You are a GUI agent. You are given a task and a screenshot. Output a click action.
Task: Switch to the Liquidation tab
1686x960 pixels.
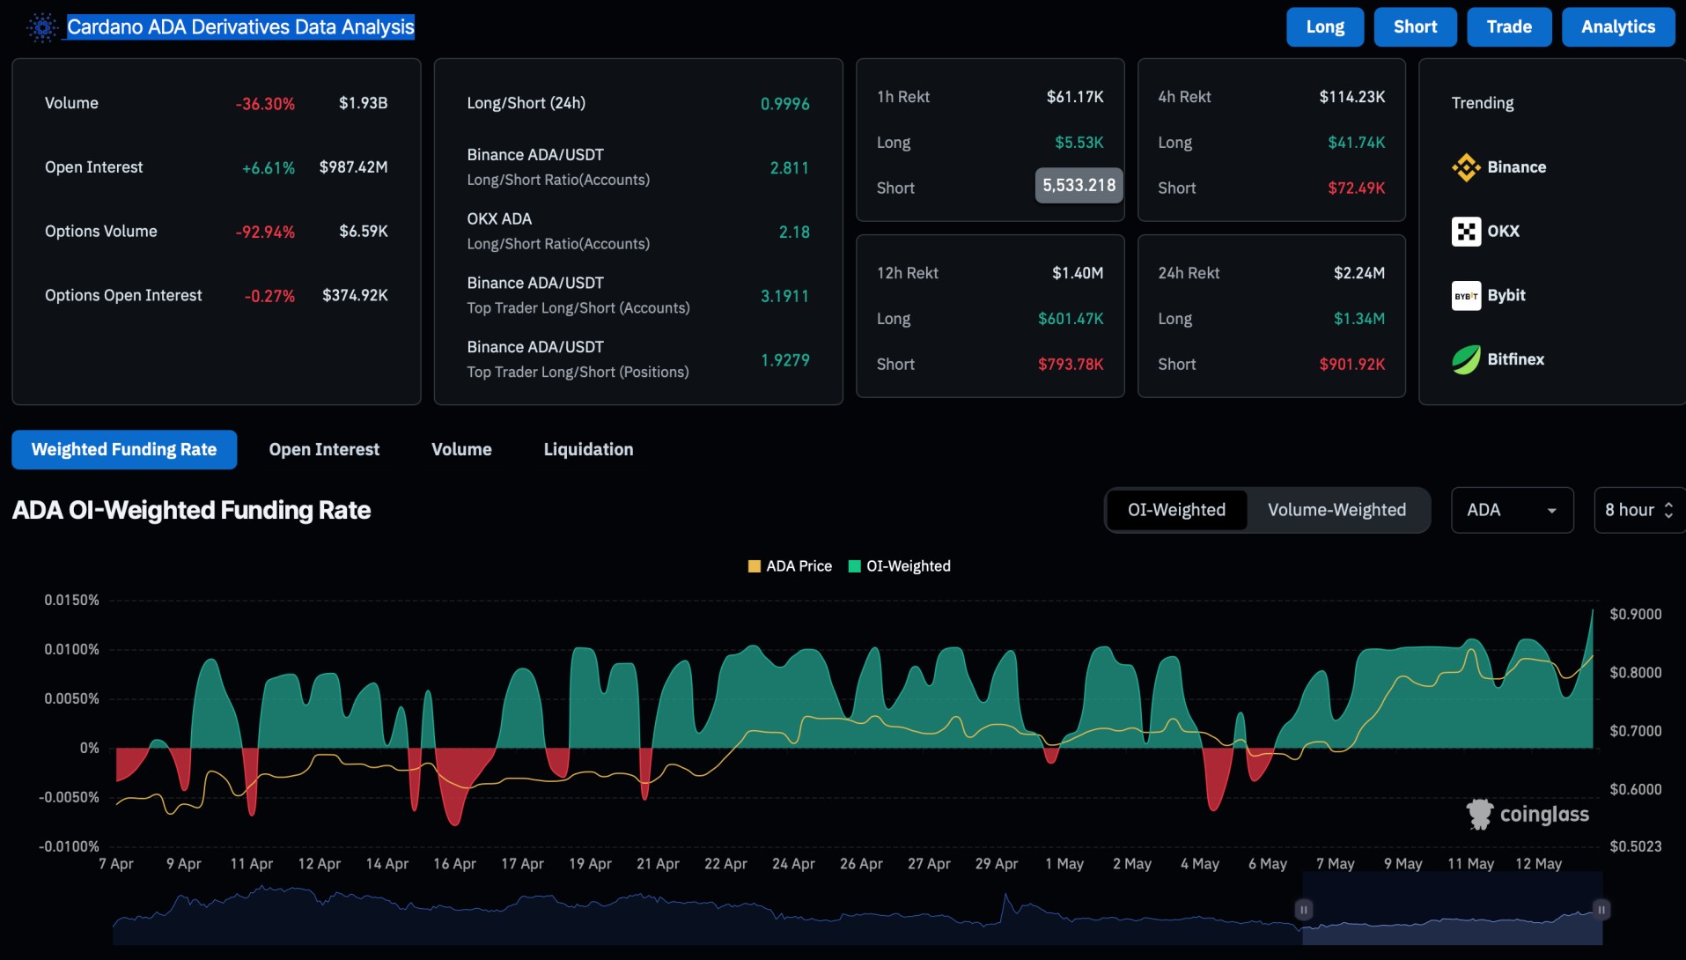click(x=588, y=449)
